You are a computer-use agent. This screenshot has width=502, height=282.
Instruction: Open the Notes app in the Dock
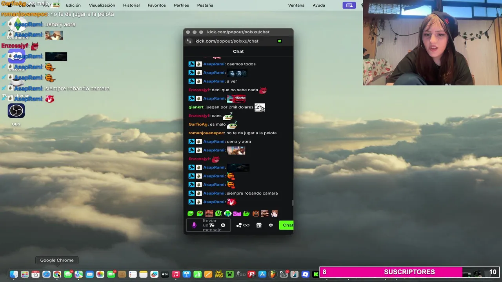(x=144, y=275)
